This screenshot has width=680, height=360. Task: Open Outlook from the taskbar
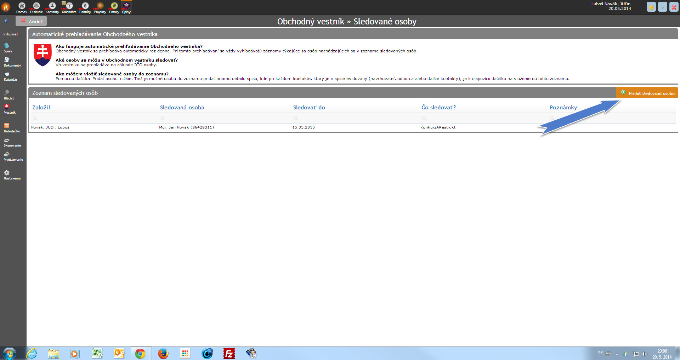tap(119, 353)
